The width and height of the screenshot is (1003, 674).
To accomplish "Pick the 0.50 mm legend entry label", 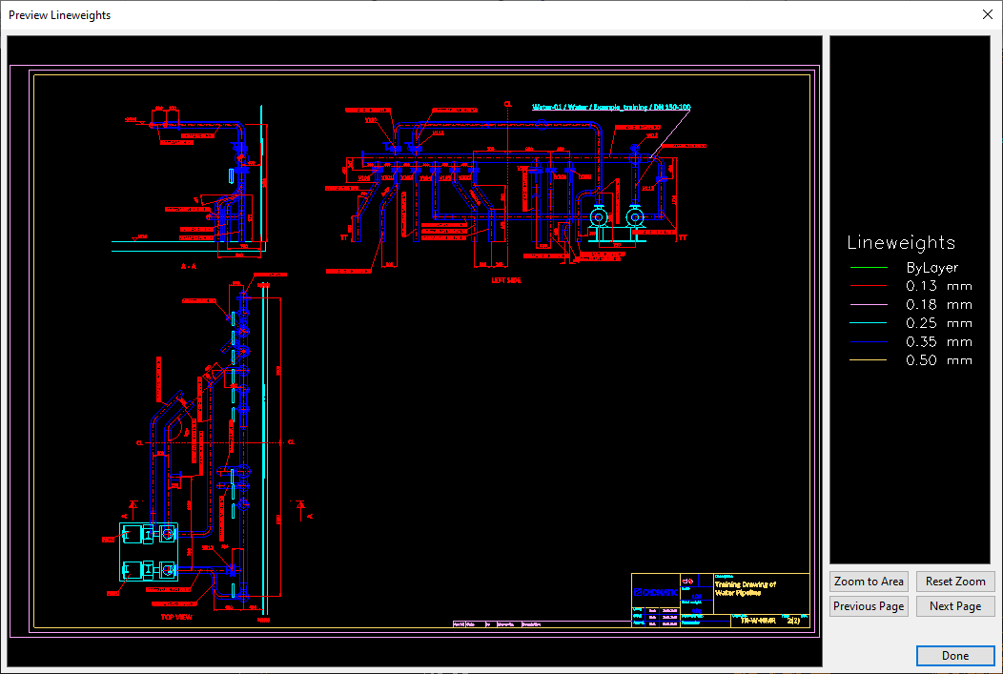I will point(938,360).
